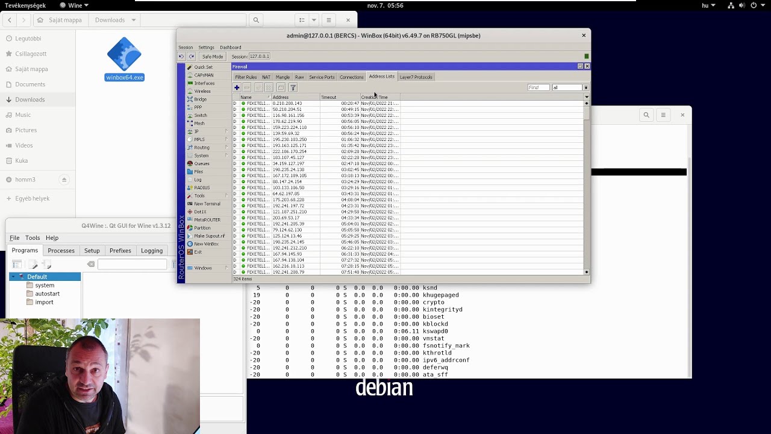Switch to Connections tab
Screen dimensions: 771x434
click(351, 77)
